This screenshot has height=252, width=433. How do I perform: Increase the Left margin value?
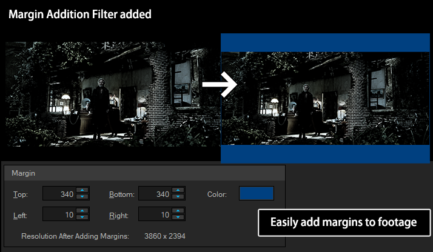tap(82, 211)
